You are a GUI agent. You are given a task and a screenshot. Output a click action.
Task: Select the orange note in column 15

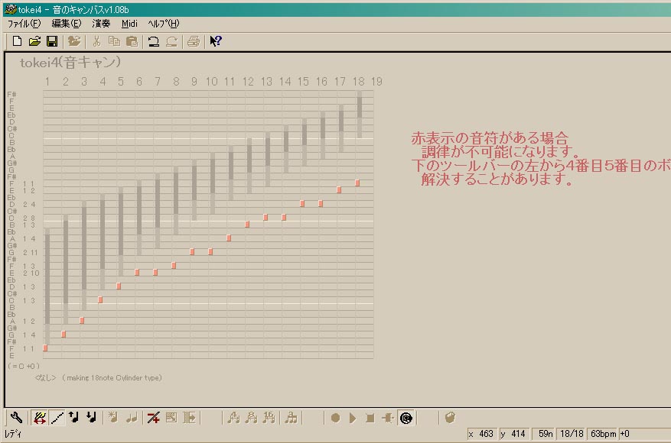click(x=302, y=203)
